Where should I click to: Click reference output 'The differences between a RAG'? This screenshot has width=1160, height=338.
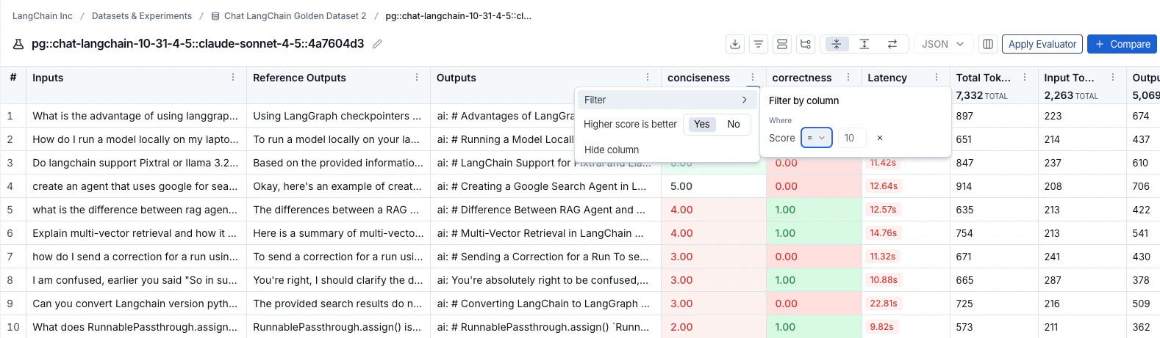tap(336, 210)
